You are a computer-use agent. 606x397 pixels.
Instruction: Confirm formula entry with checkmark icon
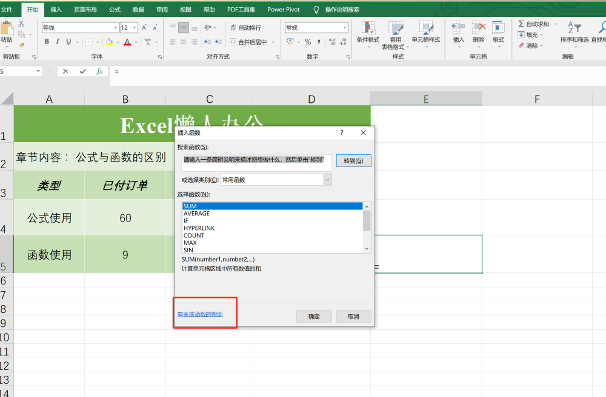[x=82, y=71]
